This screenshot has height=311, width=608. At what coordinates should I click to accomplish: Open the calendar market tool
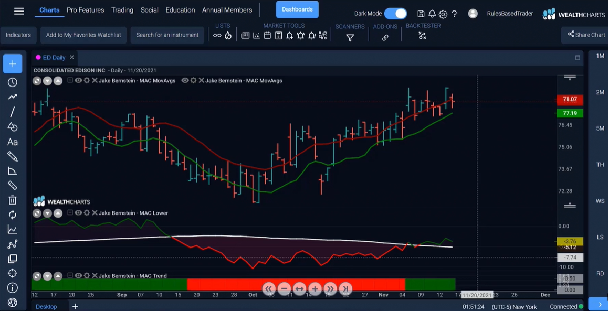pyautogui.click(x=267, y=36)
